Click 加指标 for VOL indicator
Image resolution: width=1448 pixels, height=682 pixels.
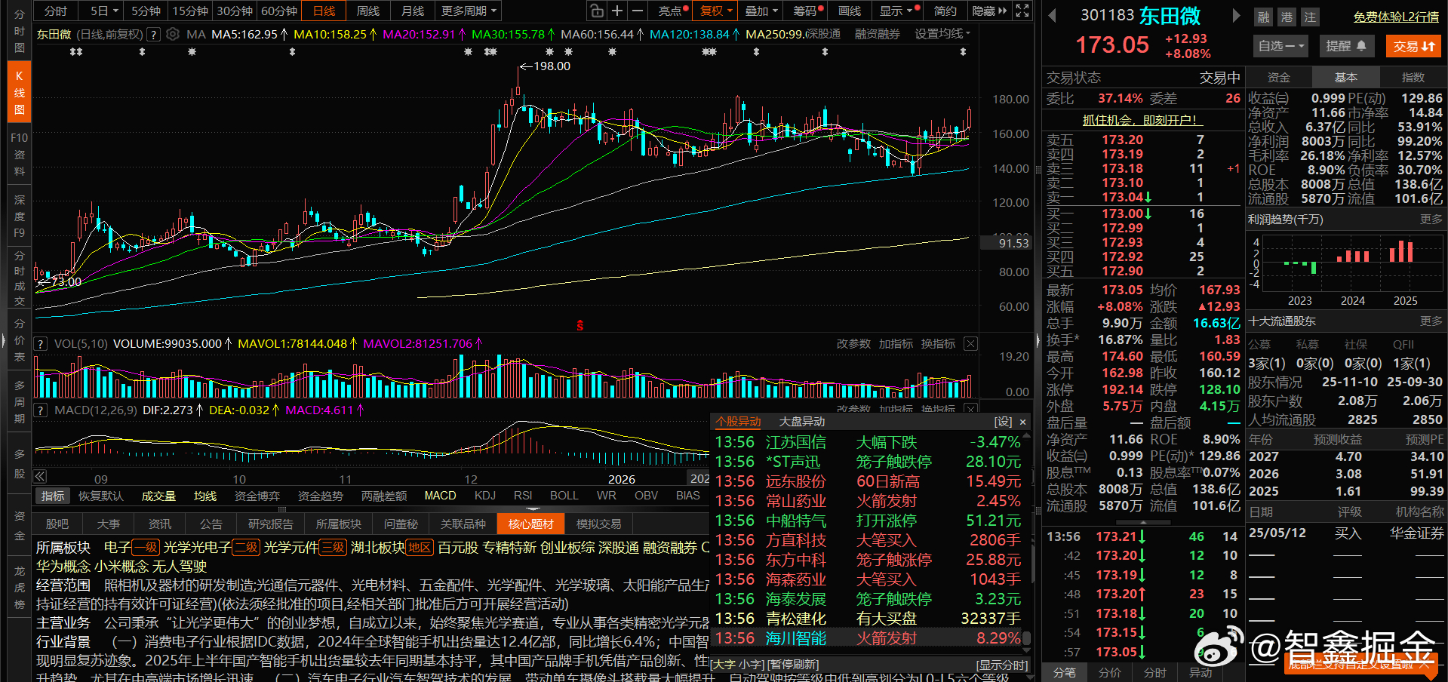click(x=896, y=344)
